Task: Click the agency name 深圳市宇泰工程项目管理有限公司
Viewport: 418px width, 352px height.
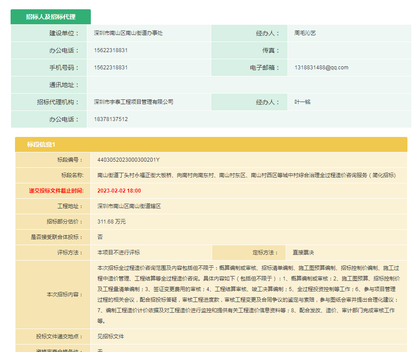Action: (x=134, y=102)
